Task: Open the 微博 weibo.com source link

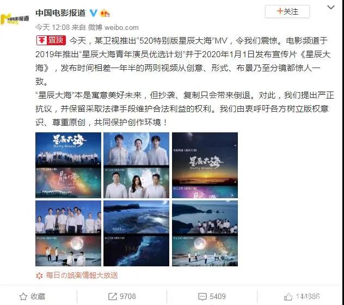Action: (x=113, y=27)
